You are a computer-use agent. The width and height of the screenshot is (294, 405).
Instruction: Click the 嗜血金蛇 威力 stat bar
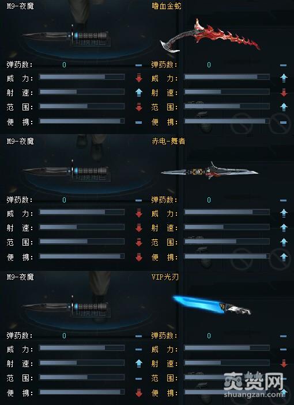point(227,77)
